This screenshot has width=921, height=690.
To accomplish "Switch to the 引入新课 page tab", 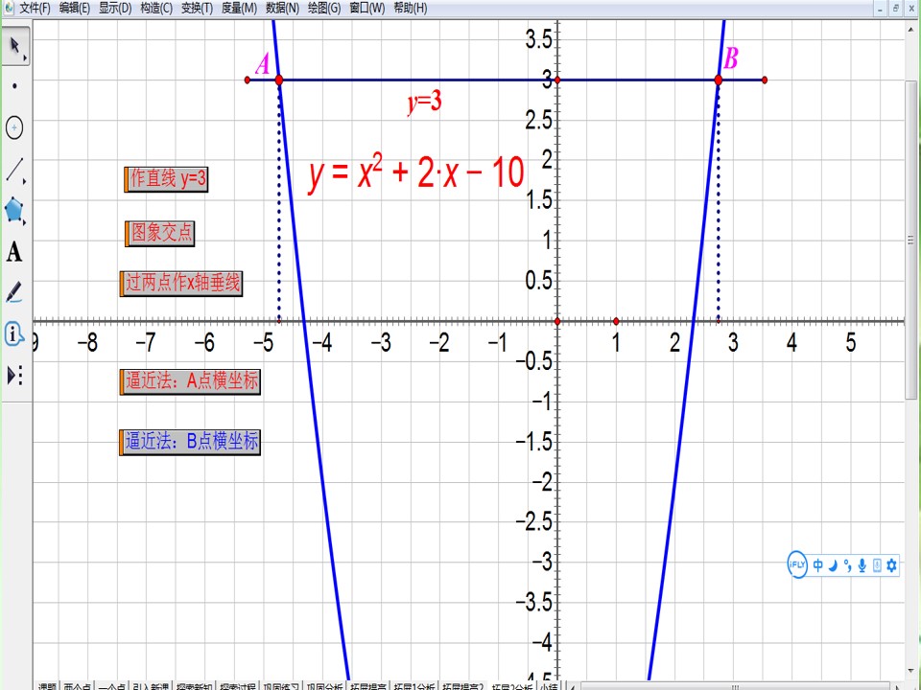I will 151,686.
